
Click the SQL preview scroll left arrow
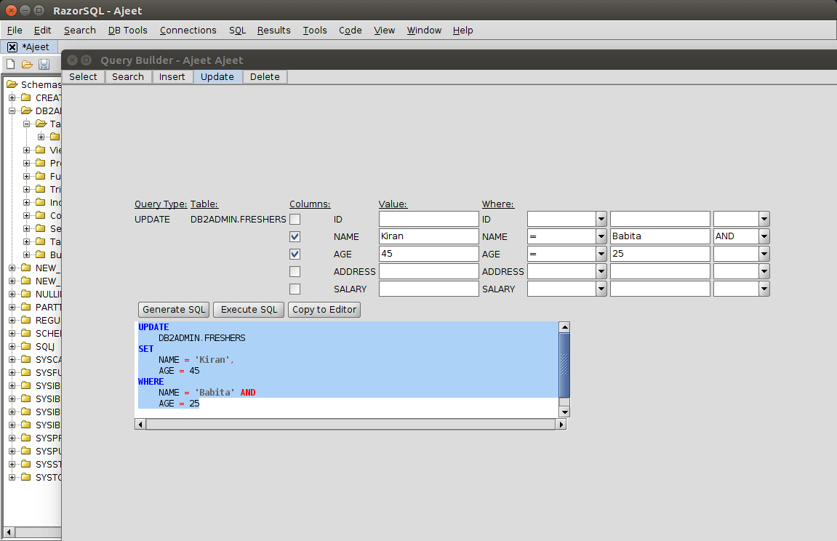140,425
